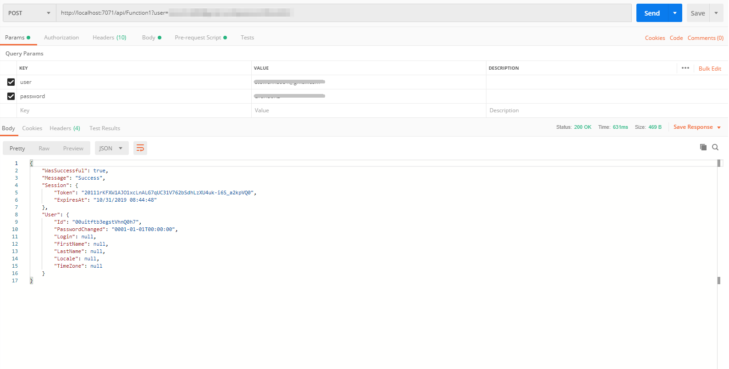
Task: Open the Cookies link at top right
Action: [x=655, y=38]
